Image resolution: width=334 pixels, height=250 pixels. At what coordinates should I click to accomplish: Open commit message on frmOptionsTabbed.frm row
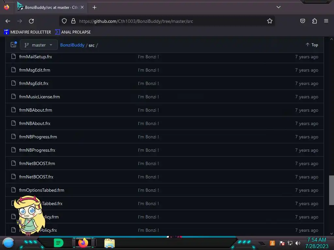(x=148, y=190)
